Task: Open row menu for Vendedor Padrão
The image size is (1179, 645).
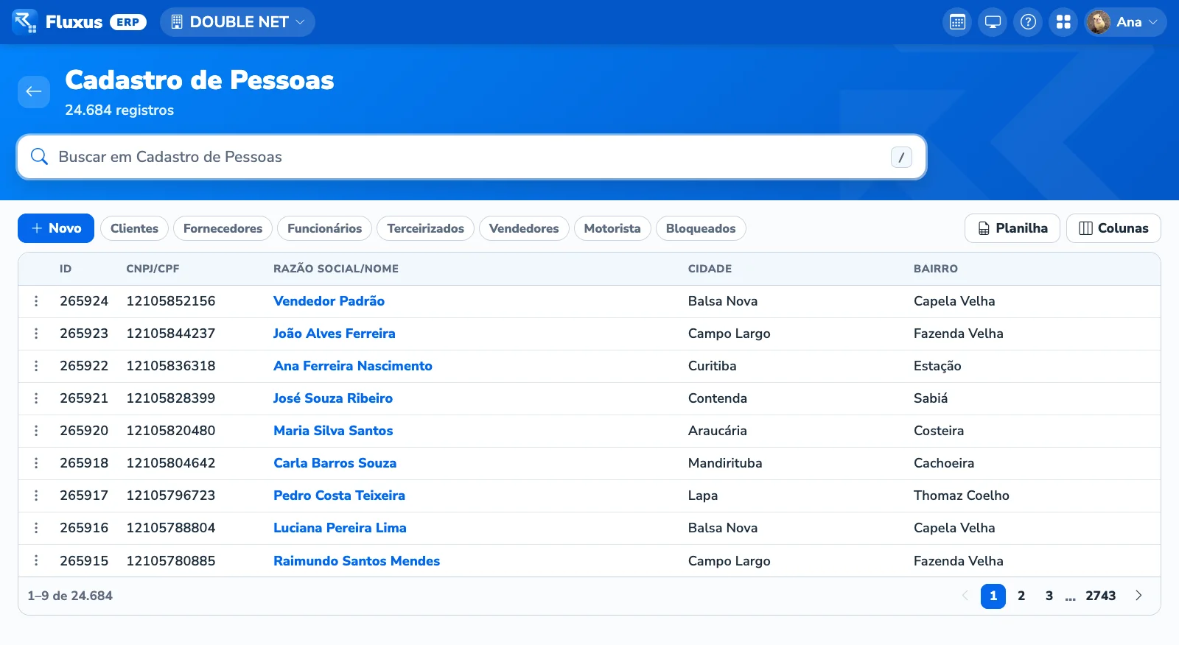Action: pyautogui.click(x=36, y=301)
